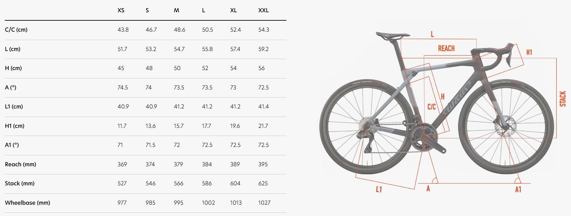This screenshot has width=571, height=216.
Task: Click the A1 angle label under front wheel
Action: pyautogui.click(x=518, y=190)
